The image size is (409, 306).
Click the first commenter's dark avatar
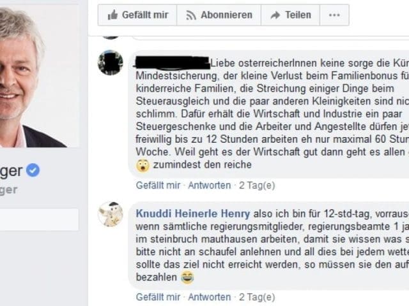(110, 62)
